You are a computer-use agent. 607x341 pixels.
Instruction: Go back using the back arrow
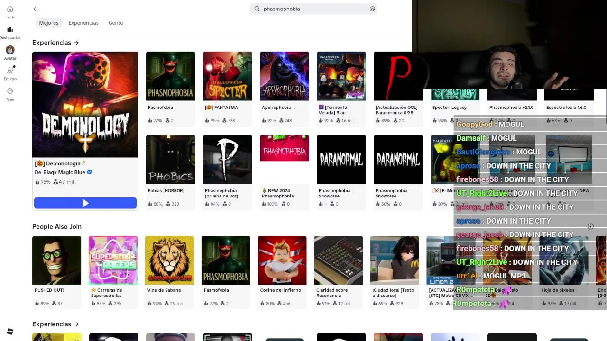(37, 9)
